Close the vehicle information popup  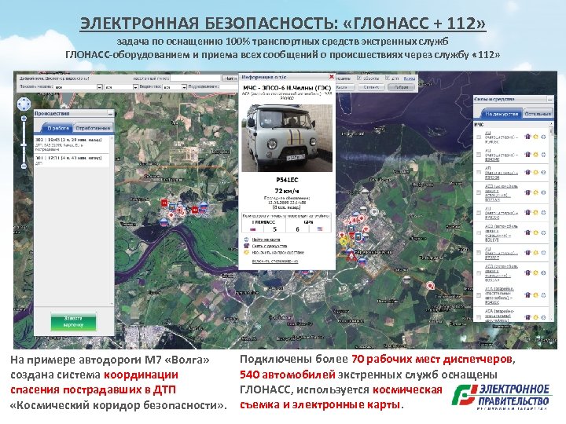coord(332,77)
